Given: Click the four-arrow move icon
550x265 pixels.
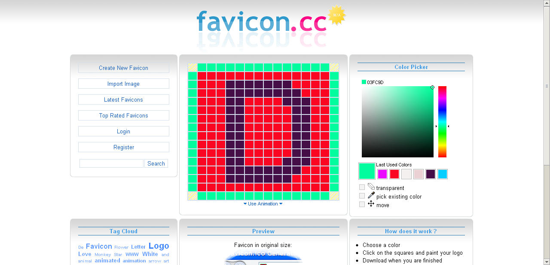Looking at the screenshot, I should [x=371, y=204].
